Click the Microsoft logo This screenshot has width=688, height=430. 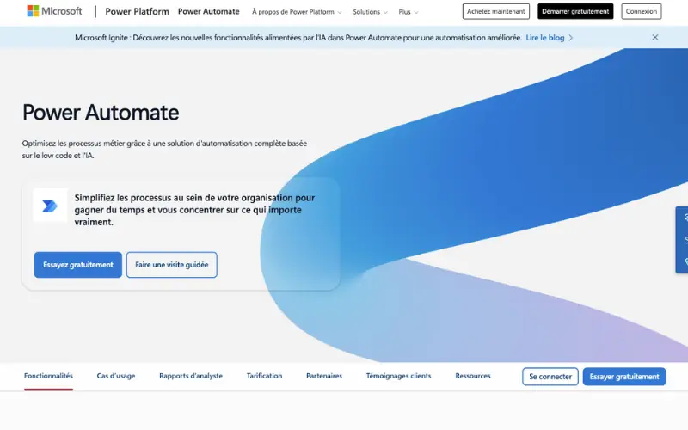[x=54, y=11]
